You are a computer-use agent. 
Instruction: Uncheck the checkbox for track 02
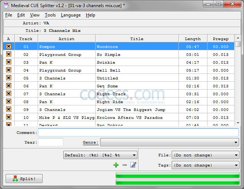coord(9,54)
